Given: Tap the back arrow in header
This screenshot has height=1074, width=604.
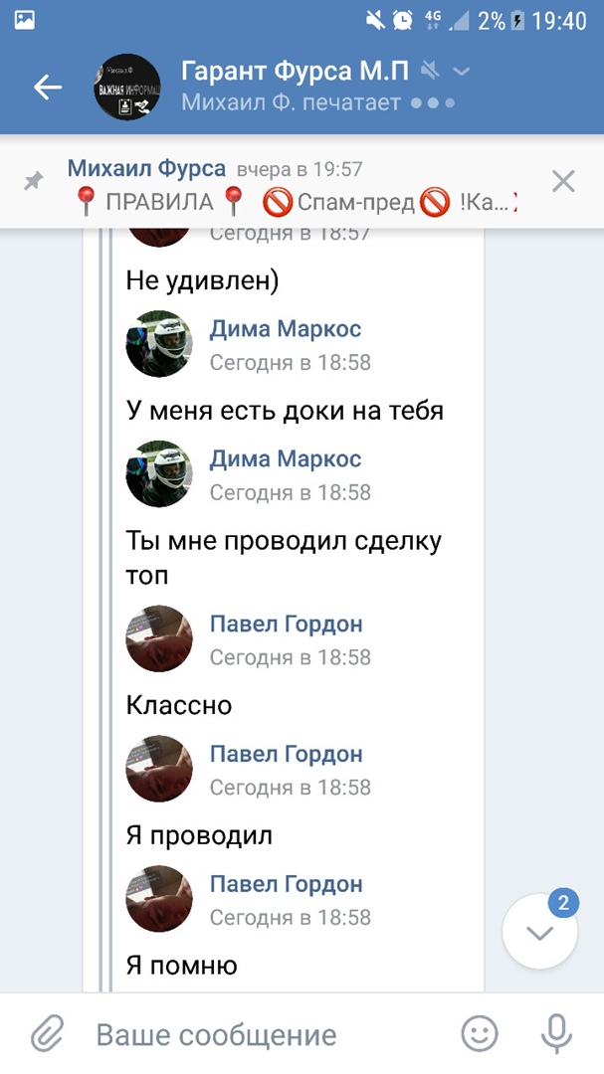Looking at the screenshot, I should [x=48, y=87].
